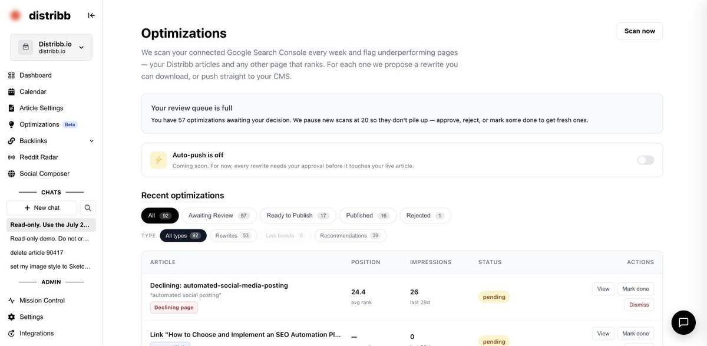707x346 pixels.
Task: Collapse the sidebar with the arrow icon
Action: 91,15
